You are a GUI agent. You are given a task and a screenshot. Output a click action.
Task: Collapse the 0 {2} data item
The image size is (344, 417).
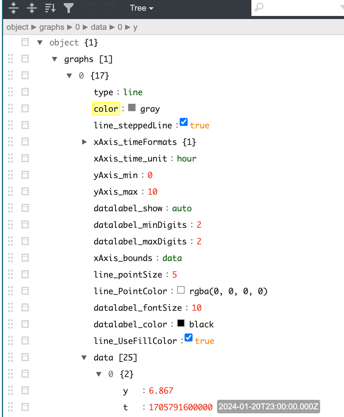coord(99,374)
